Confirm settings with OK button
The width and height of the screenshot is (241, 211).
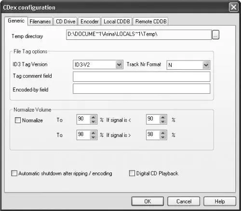(x=147, y=201)
